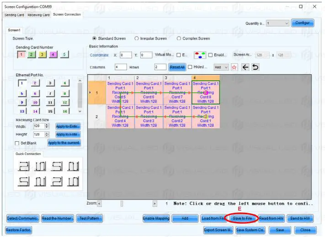Click the Configure button
This screenshot has height=237, width=325.
click(x=303, y=23)
